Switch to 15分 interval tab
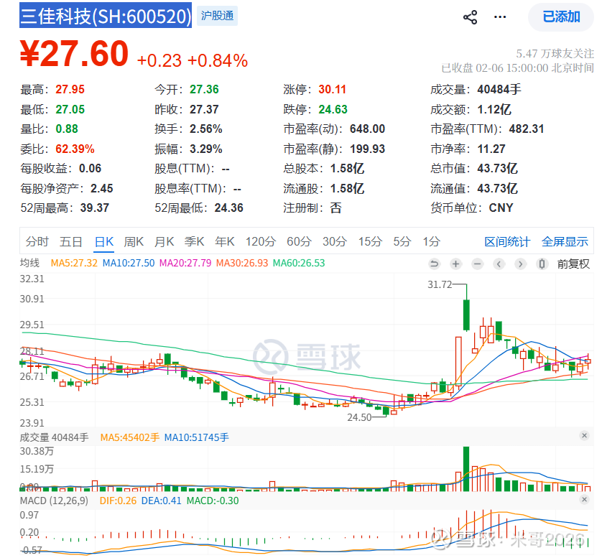The image size is (602, 558). (x=370, y=242)
